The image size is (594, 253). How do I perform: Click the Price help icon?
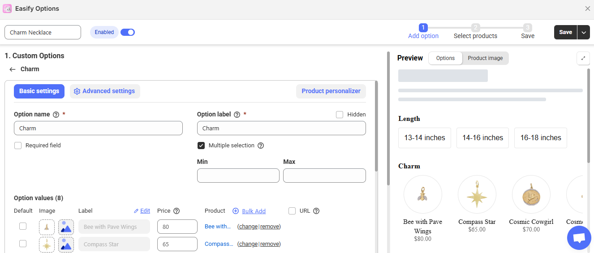coord(176,211)
